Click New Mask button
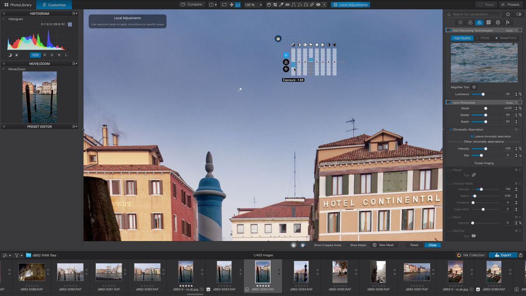Image resolution: width=526 pixels, height=296 pixels. point(383,245)
